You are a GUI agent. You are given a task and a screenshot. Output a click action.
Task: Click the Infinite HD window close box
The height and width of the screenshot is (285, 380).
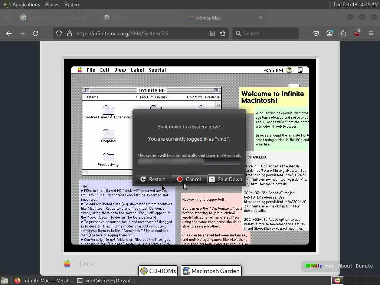pyautogui.click(x=87, y=90)
